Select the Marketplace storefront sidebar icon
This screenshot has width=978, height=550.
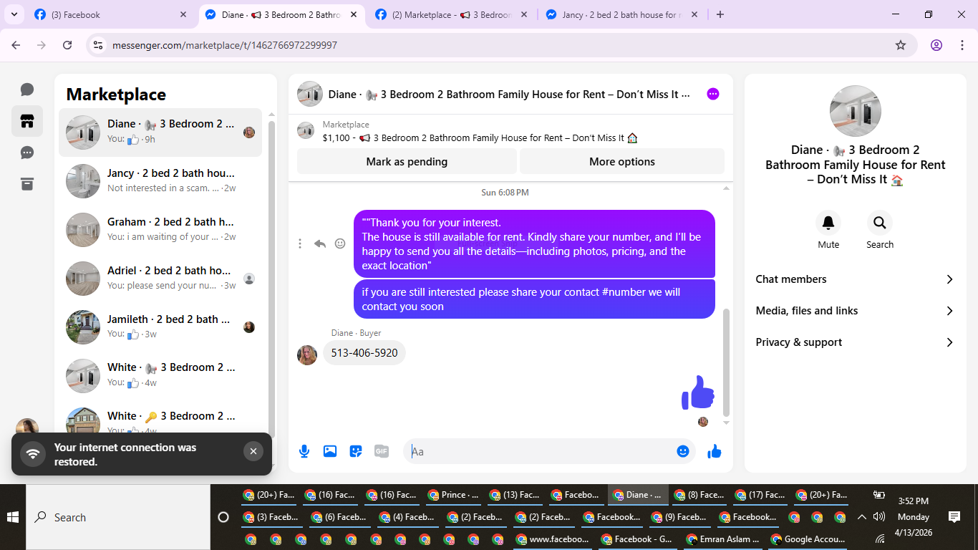[x=27, y=121]
